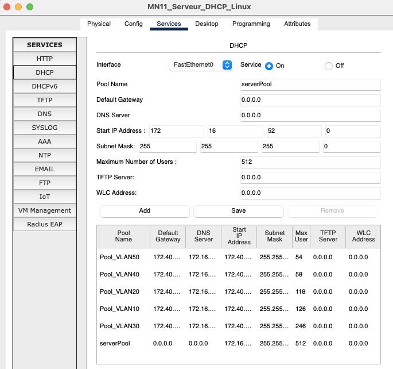The height and width of the screenshot is (369, 393).
Task: Select the Pool_VLAN20 row
Action: click(x=238, y=292)
